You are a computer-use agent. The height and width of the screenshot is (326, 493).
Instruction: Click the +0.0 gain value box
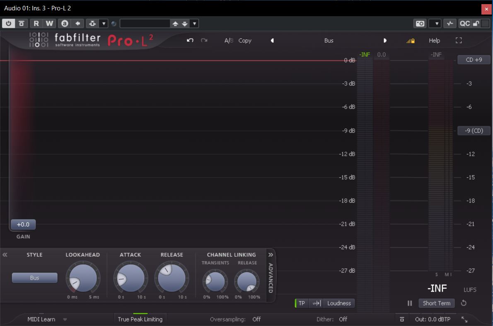(x=23, y=225)
